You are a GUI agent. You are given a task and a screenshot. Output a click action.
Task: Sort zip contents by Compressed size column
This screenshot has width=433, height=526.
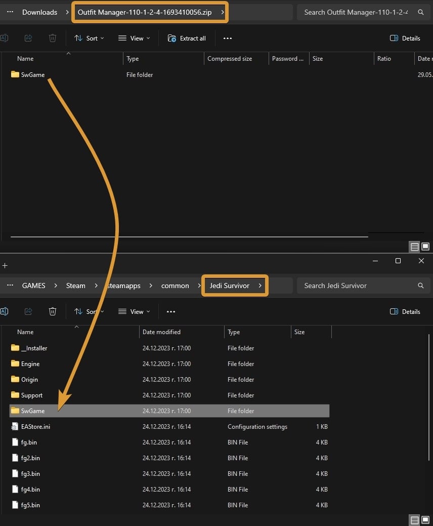[230, 59]
